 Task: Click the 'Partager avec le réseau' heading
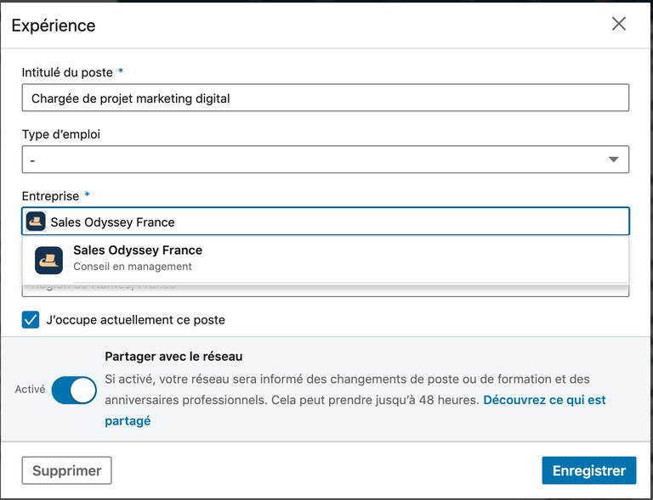click(173, 357)
